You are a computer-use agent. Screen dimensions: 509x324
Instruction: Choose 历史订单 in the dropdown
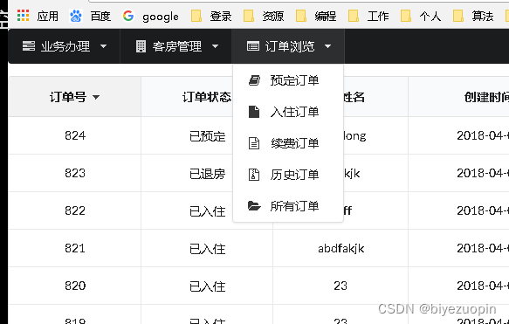click(288, 175)
